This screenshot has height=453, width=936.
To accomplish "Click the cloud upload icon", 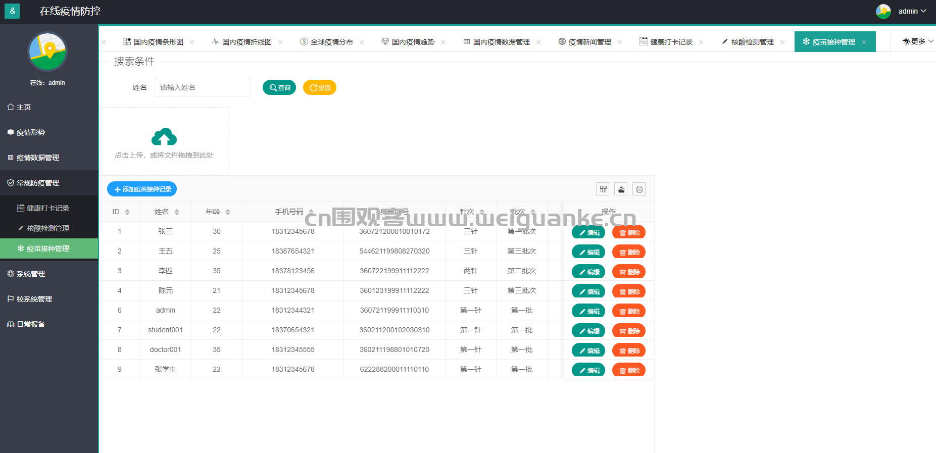I will click(164, 137).
